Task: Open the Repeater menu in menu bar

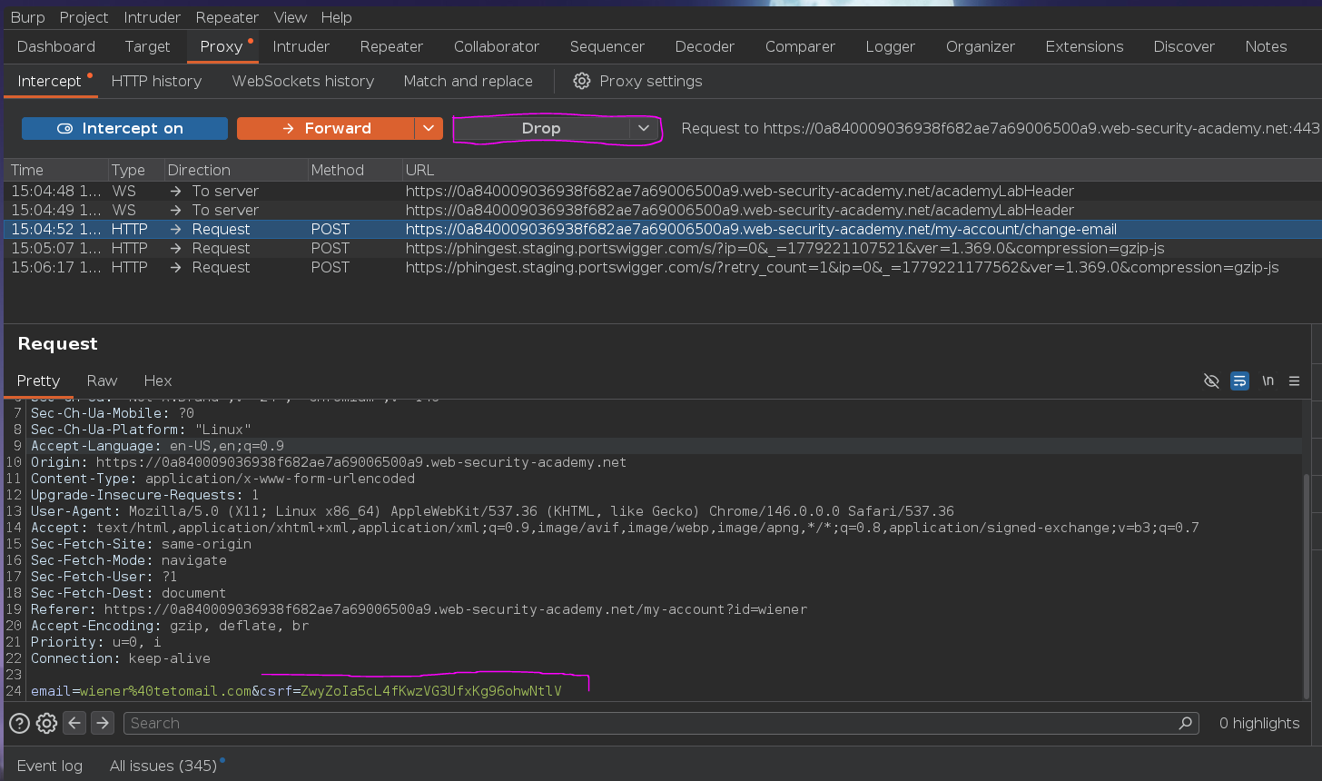Action: [x=227, y=17]
